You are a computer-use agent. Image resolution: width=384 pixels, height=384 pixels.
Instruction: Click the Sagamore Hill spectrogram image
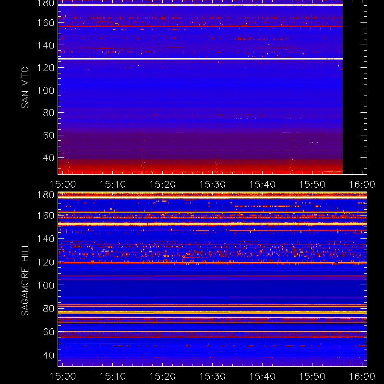[212, 279]
